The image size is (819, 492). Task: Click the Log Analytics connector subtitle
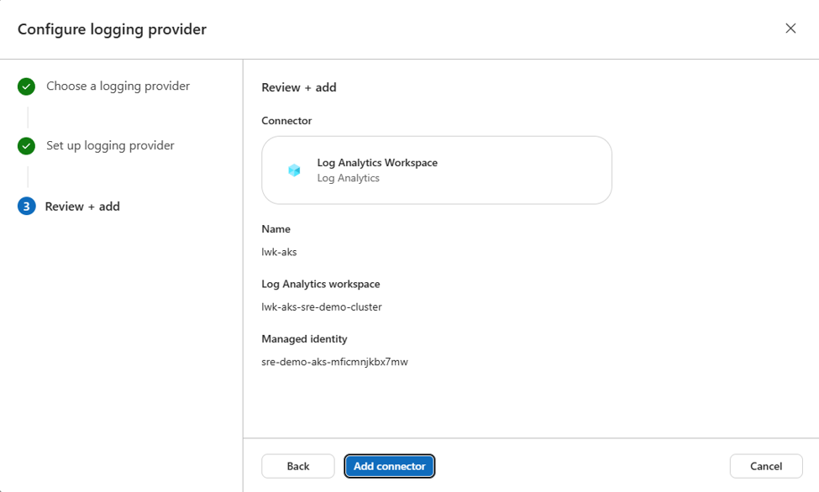348,178
